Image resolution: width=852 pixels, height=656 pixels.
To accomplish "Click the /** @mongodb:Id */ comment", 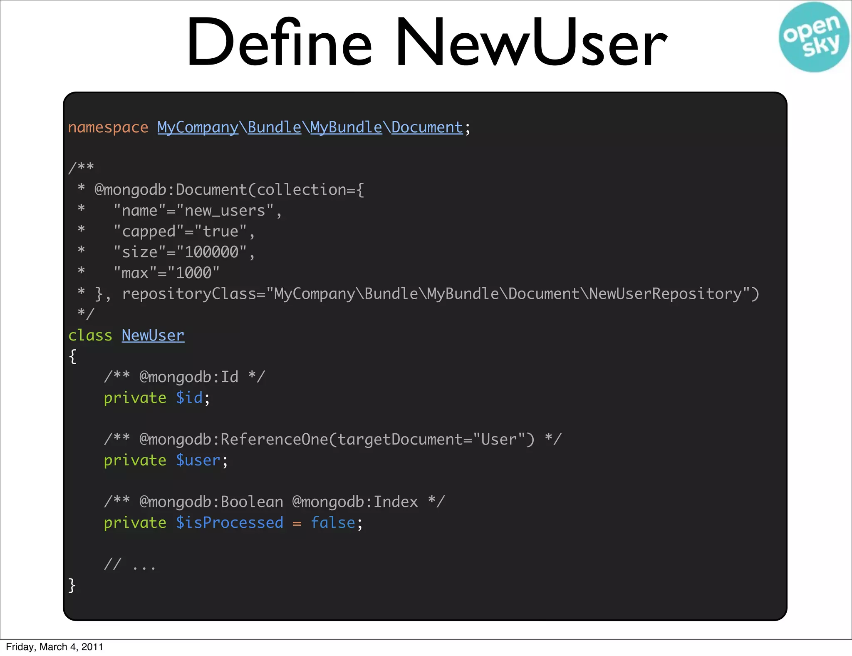I will coord(184,377).
